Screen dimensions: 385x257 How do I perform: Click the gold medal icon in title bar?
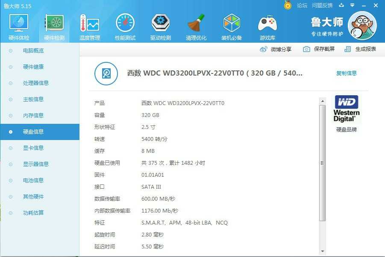coord(288,5)
